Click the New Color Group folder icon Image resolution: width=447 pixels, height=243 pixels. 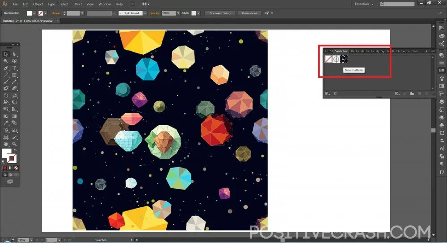pyautogui.click(x=412, y=94)
